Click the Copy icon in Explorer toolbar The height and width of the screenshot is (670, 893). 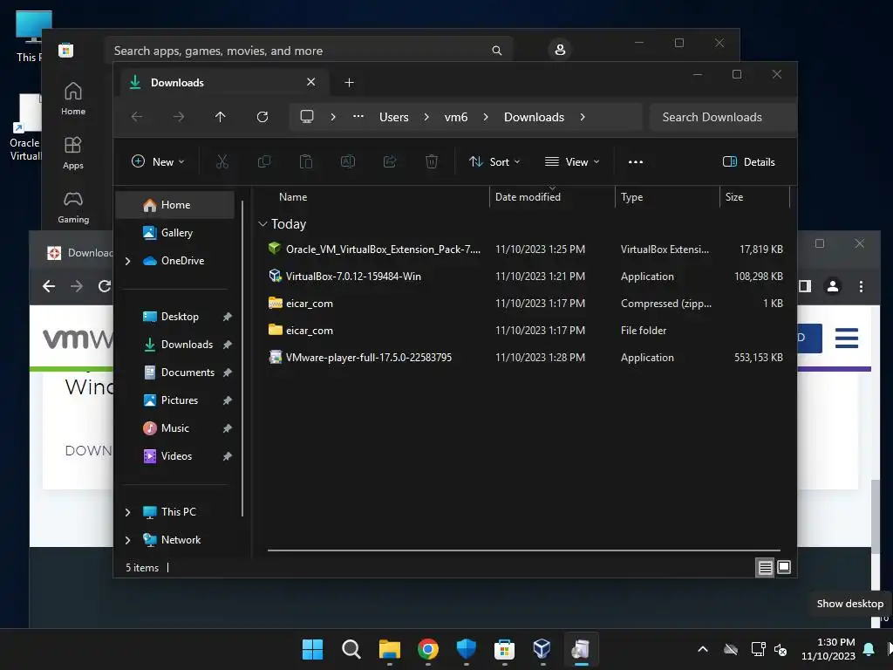tap(264, 161)
